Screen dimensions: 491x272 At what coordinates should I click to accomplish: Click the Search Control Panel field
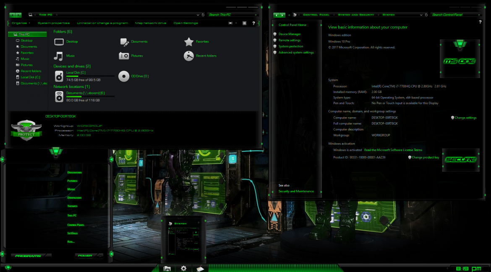[x=456, y=15]
